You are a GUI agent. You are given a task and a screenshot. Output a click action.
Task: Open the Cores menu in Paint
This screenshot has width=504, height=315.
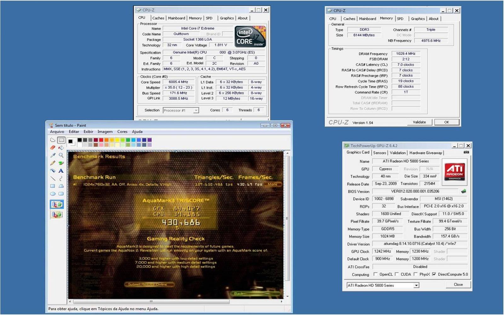pyautogui.click(x=122, y=132)
